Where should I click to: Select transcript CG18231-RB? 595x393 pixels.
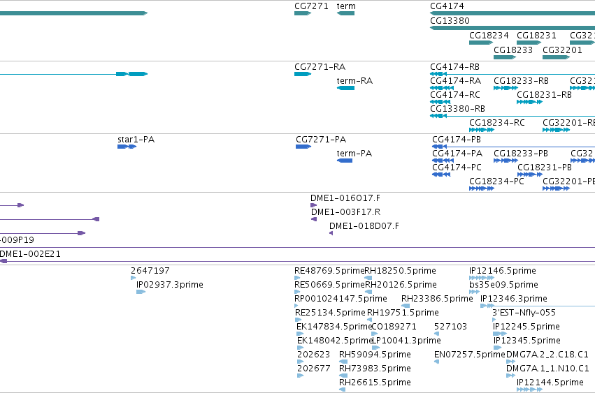pyautogui.click(x=529, y=102)
